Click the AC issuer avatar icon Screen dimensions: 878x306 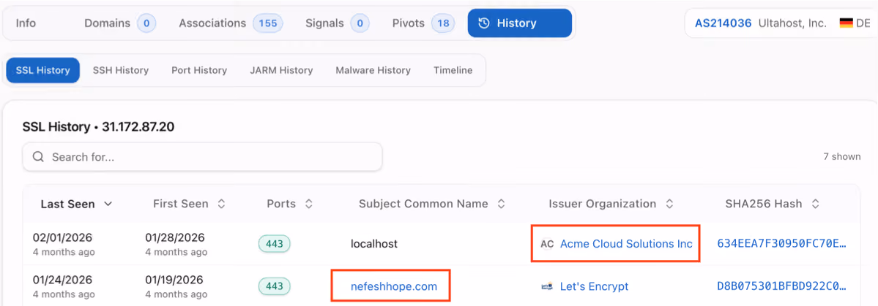click(547, 244)
